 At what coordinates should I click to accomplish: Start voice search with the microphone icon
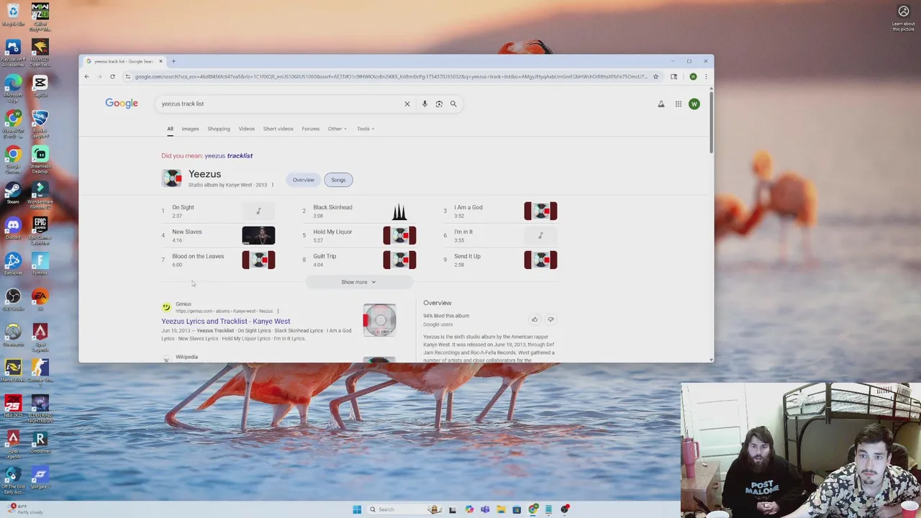point(425,104)
